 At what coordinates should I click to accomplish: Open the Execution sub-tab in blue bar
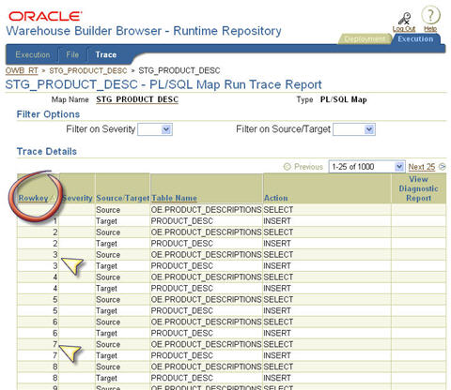33,54
